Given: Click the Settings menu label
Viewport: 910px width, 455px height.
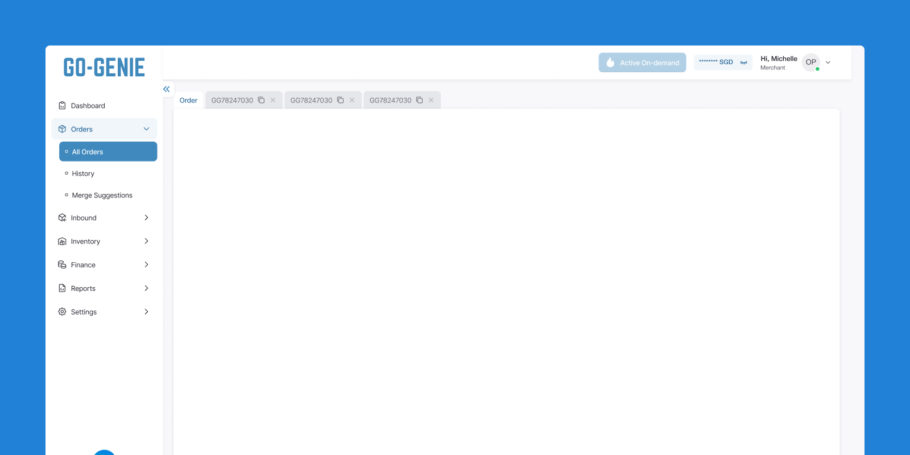Looking at the screenshot, I should tap(84, 312).
